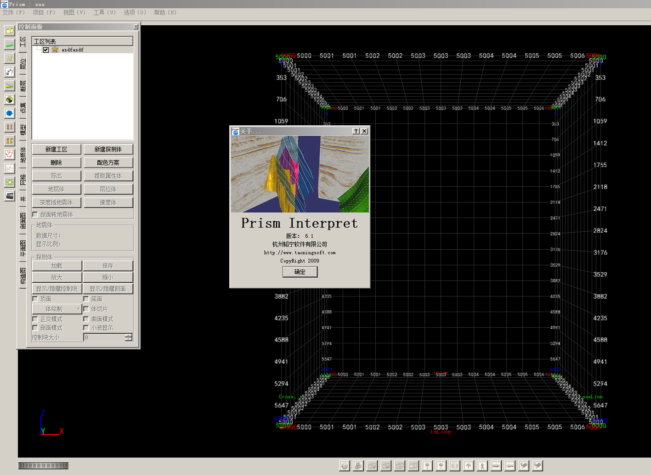Click the blue point-set spheres icon
The height and width of the screenshot is (475, 651).
tap(10, 72)
